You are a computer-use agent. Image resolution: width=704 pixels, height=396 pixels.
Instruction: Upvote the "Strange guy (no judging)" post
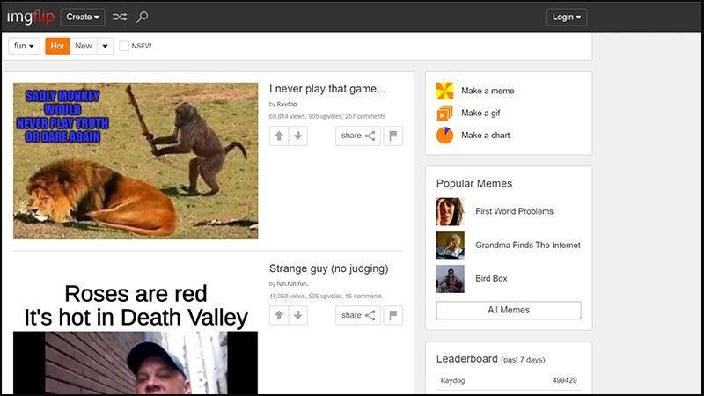[279, 315]
